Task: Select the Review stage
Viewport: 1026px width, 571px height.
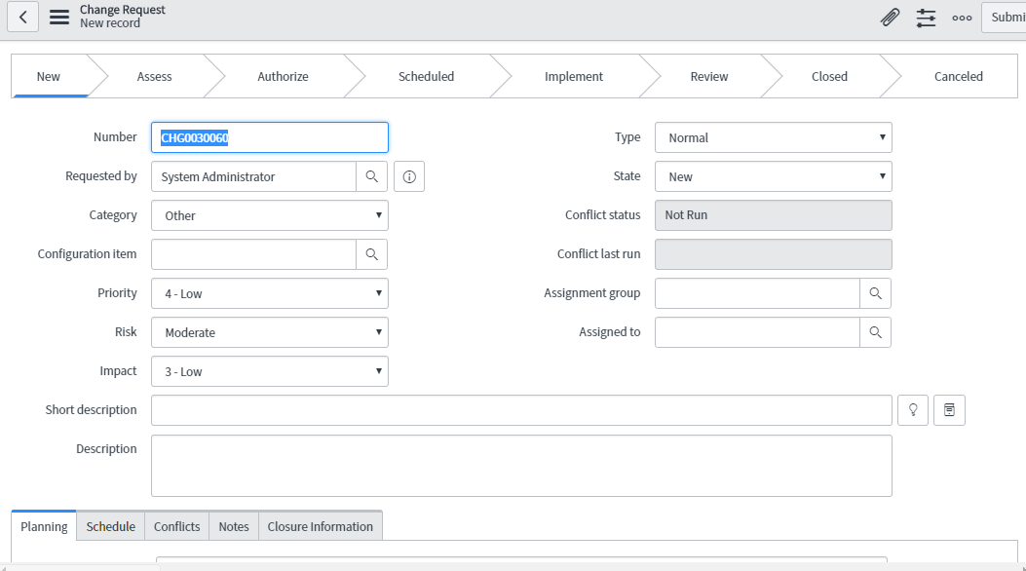Action: (x=709, y=77)
